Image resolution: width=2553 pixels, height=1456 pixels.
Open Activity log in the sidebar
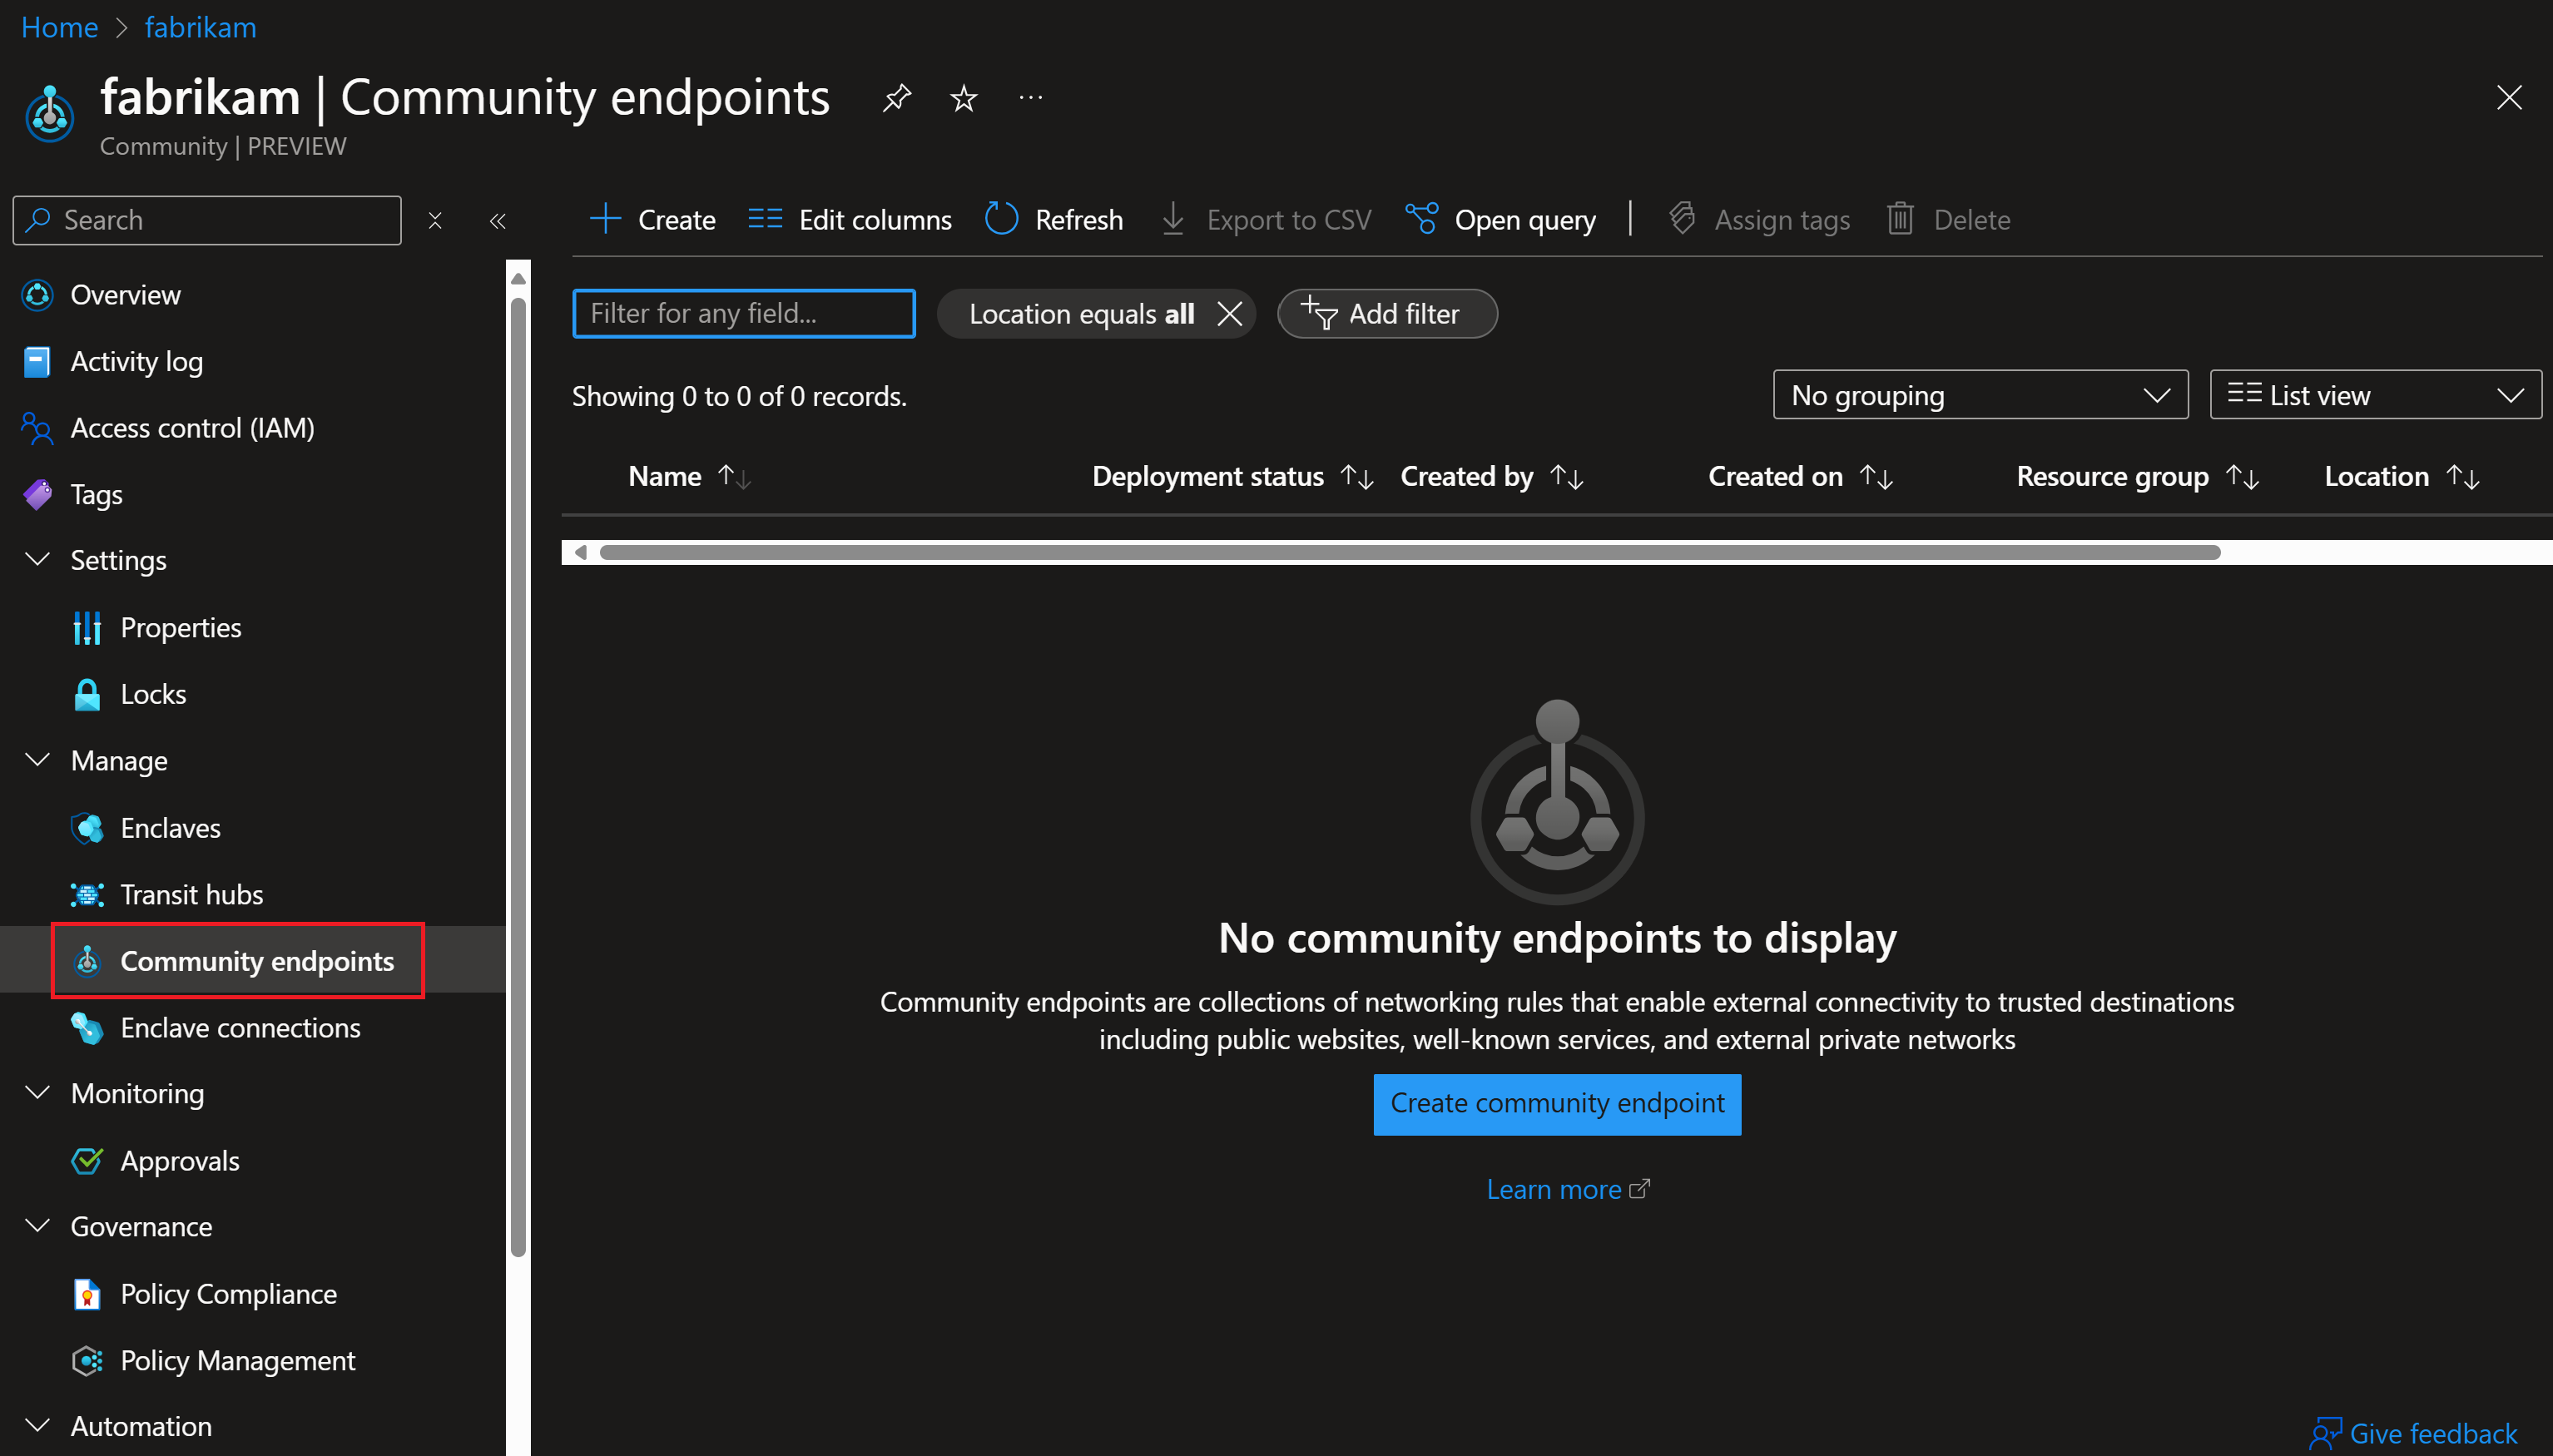tap(137, 361)
